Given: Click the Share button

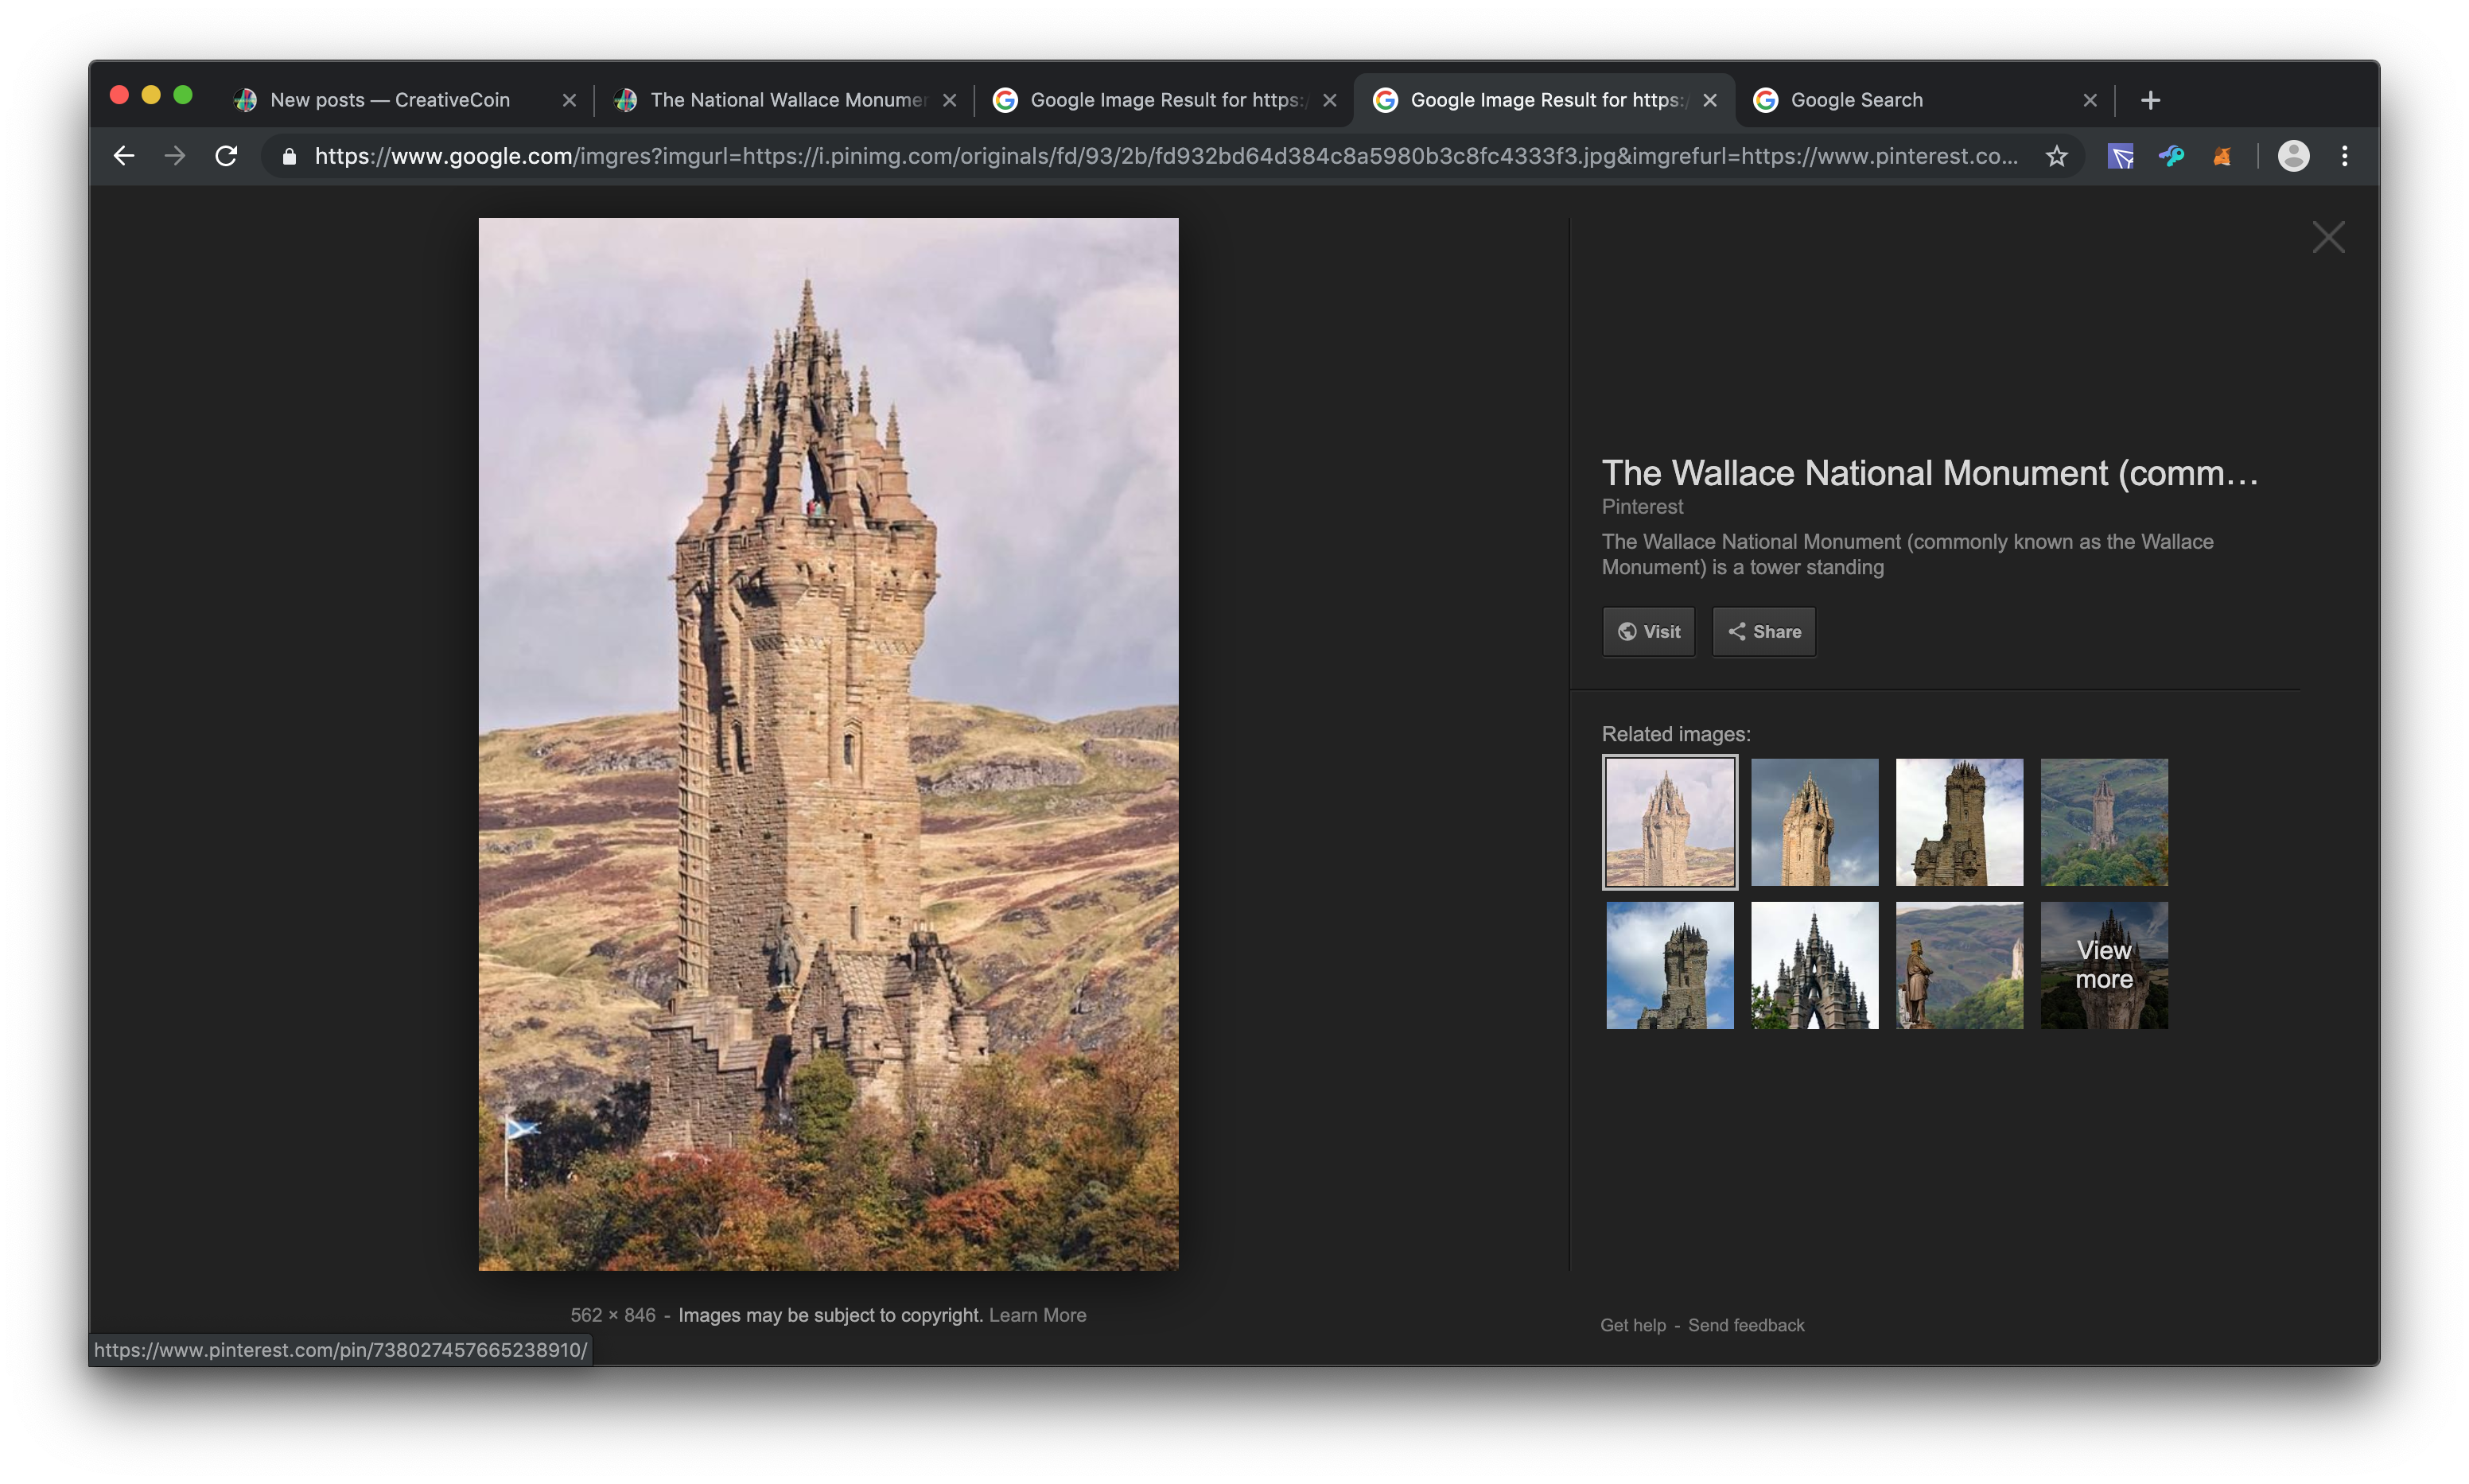Looking at the screenshot, I should pyautogui.click(x=1764, y=631).
